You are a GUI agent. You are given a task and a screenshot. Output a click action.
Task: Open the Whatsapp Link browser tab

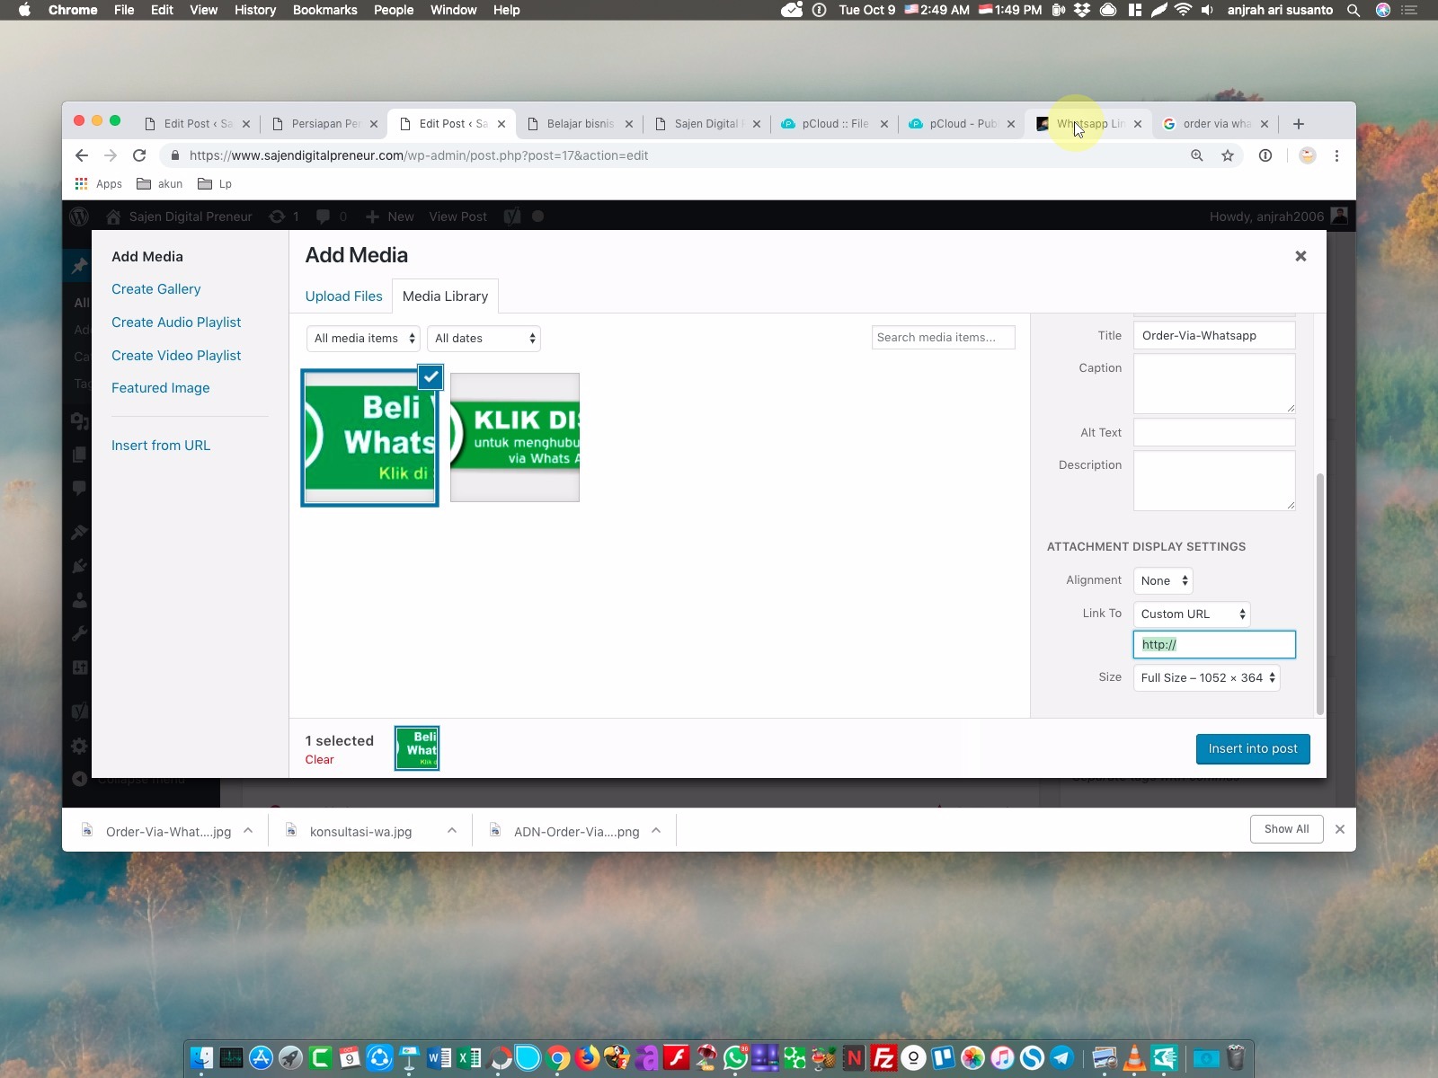[x=1089, y=124]
